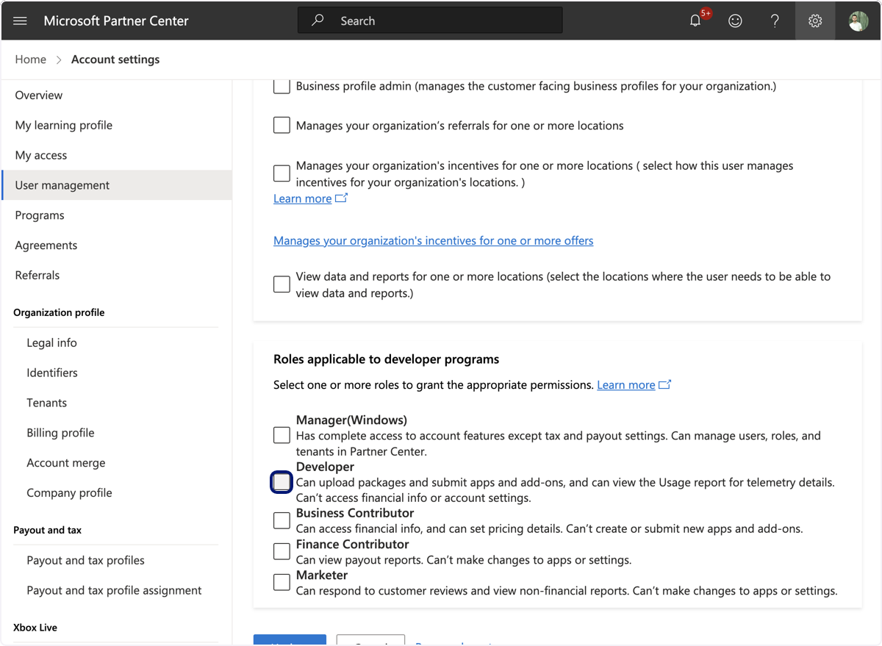The height and width of the screenshot is (646, 882).
Task: Check Business profile admin checkbox
Action: pos(282,86)
